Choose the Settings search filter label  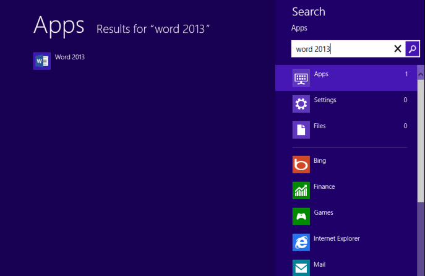[x=325, y=100]
